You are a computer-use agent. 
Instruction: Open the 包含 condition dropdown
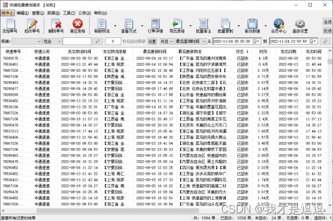coord(52,41)
